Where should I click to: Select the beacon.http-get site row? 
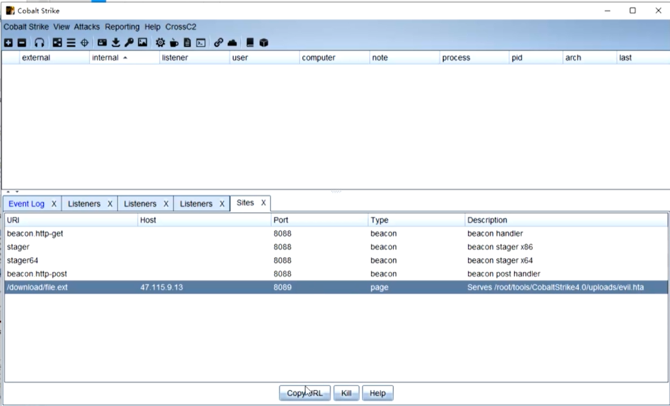point(336,234)
